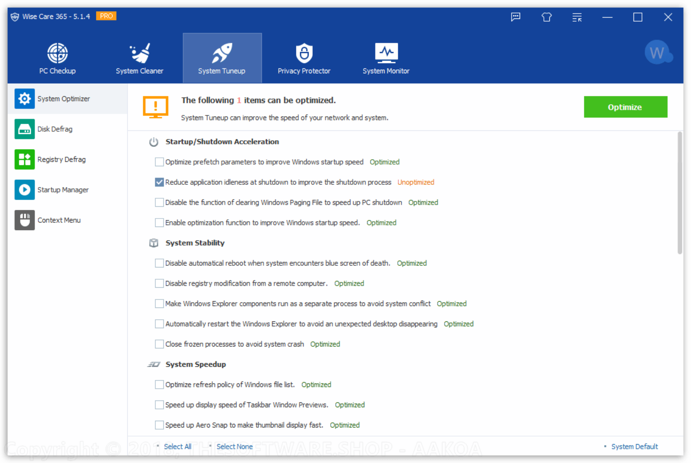
Task: Click the 'System Stability' heading
Action: pos(195,243)
